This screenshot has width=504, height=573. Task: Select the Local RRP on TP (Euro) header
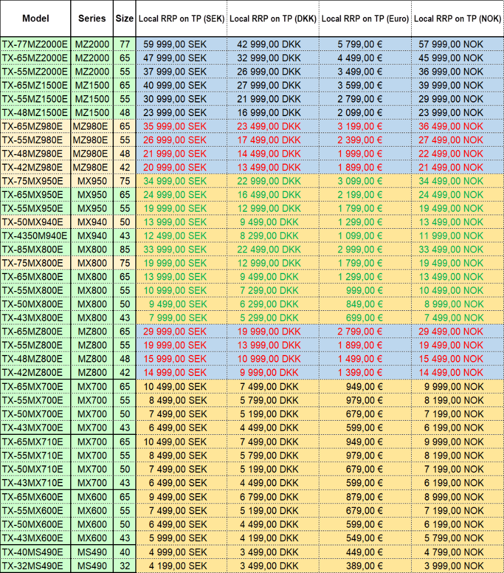click(x=365, y=18)
